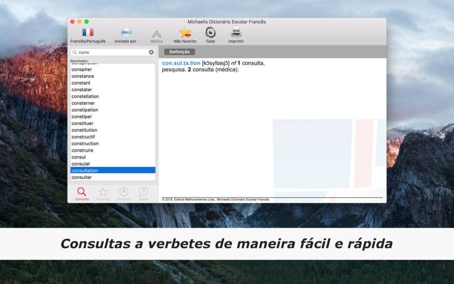Select the highlighted word consultation
The height and width of the screenshot is (284, 454).
[x=113, y=170]
